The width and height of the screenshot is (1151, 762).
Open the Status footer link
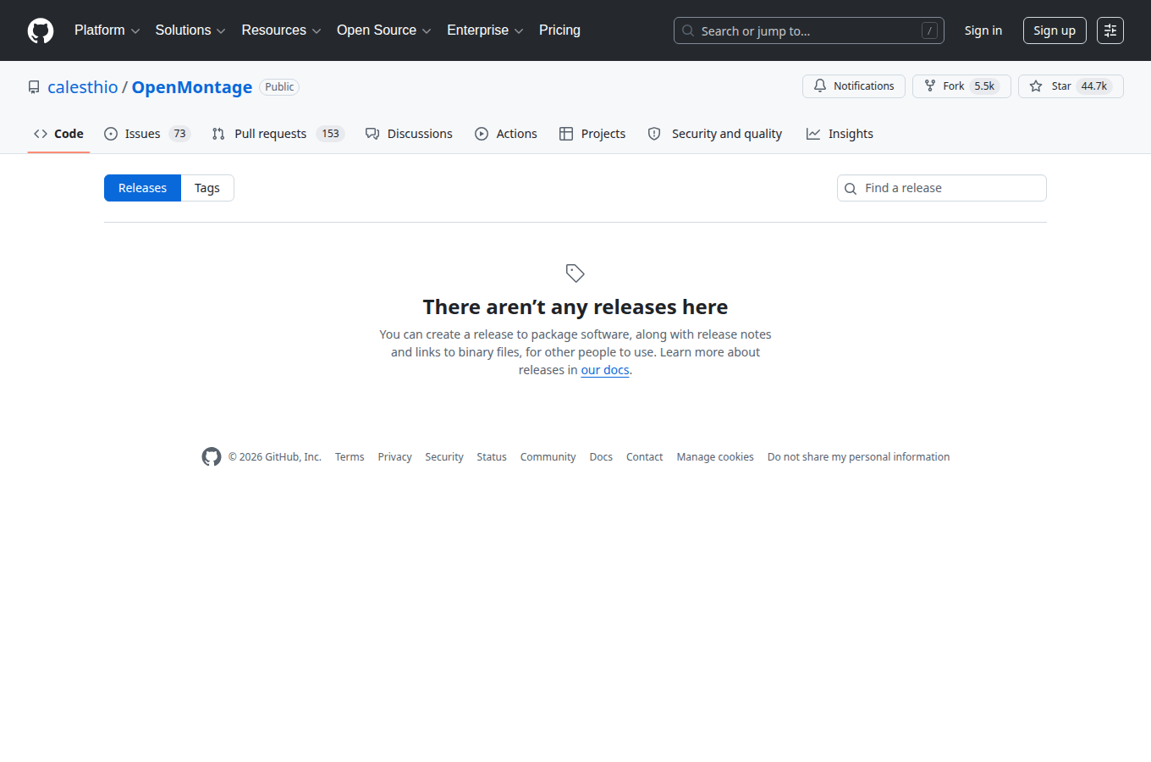tap(492, 457)
